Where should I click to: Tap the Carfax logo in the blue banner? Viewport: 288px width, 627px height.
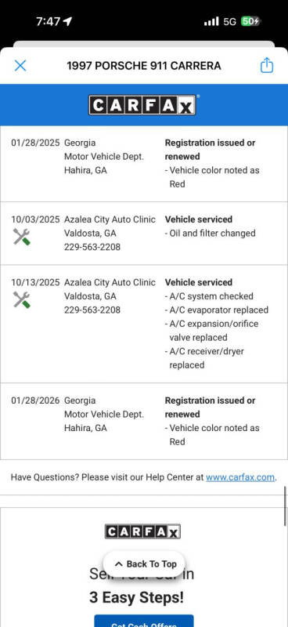coord(142,105)
